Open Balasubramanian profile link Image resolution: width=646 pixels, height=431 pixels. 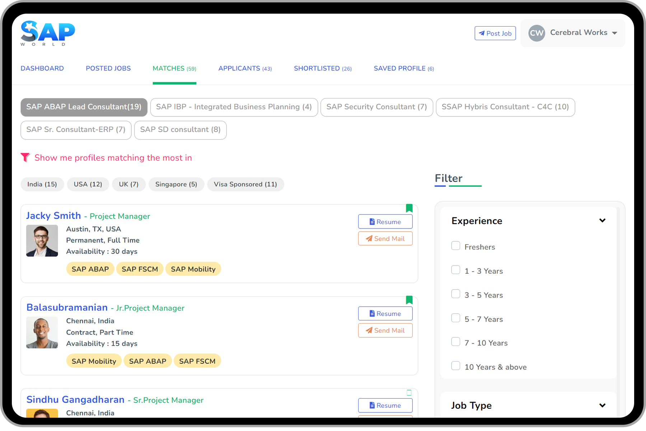coord(67,307)
